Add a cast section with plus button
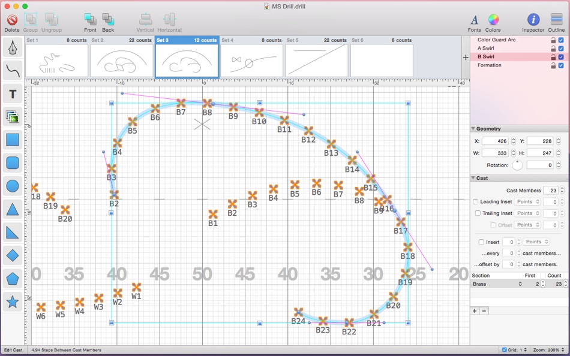The width and height of the screenshot is (570, 356). coord(475,311)
